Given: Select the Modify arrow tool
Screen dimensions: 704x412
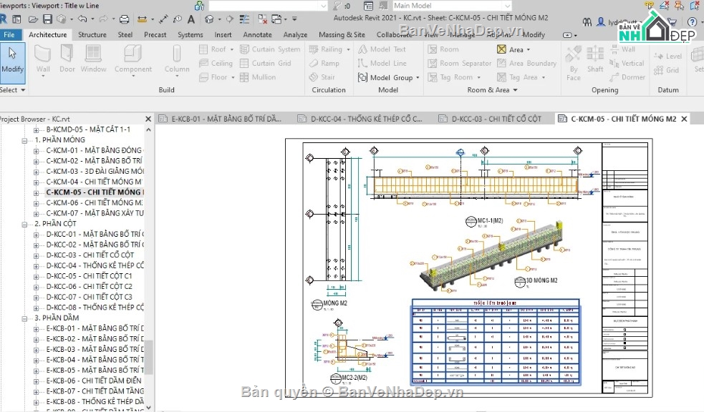Looking at the screenshot, I should point(13,63).
